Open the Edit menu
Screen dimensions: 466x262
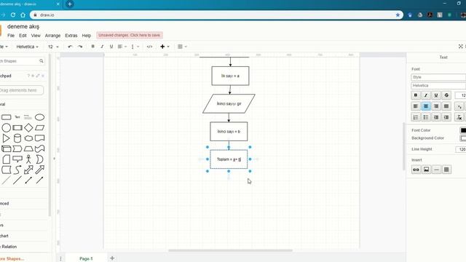(23, 36)
